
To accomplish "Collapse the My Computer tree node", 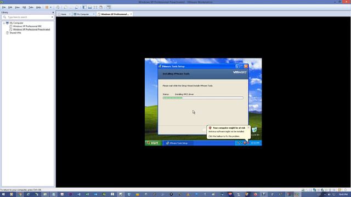I will (4, 23).
